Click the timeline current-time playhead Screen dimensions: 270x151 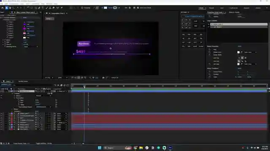84,87
